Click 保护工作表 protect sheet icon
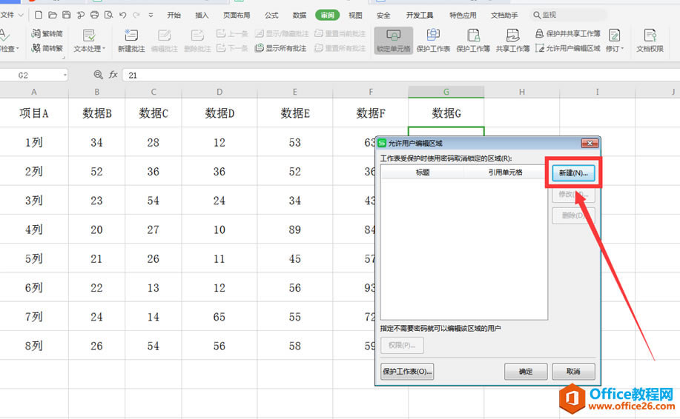 433,41
